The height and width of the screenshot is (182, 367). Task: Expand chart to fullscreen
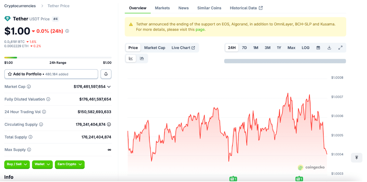(340, 48)
